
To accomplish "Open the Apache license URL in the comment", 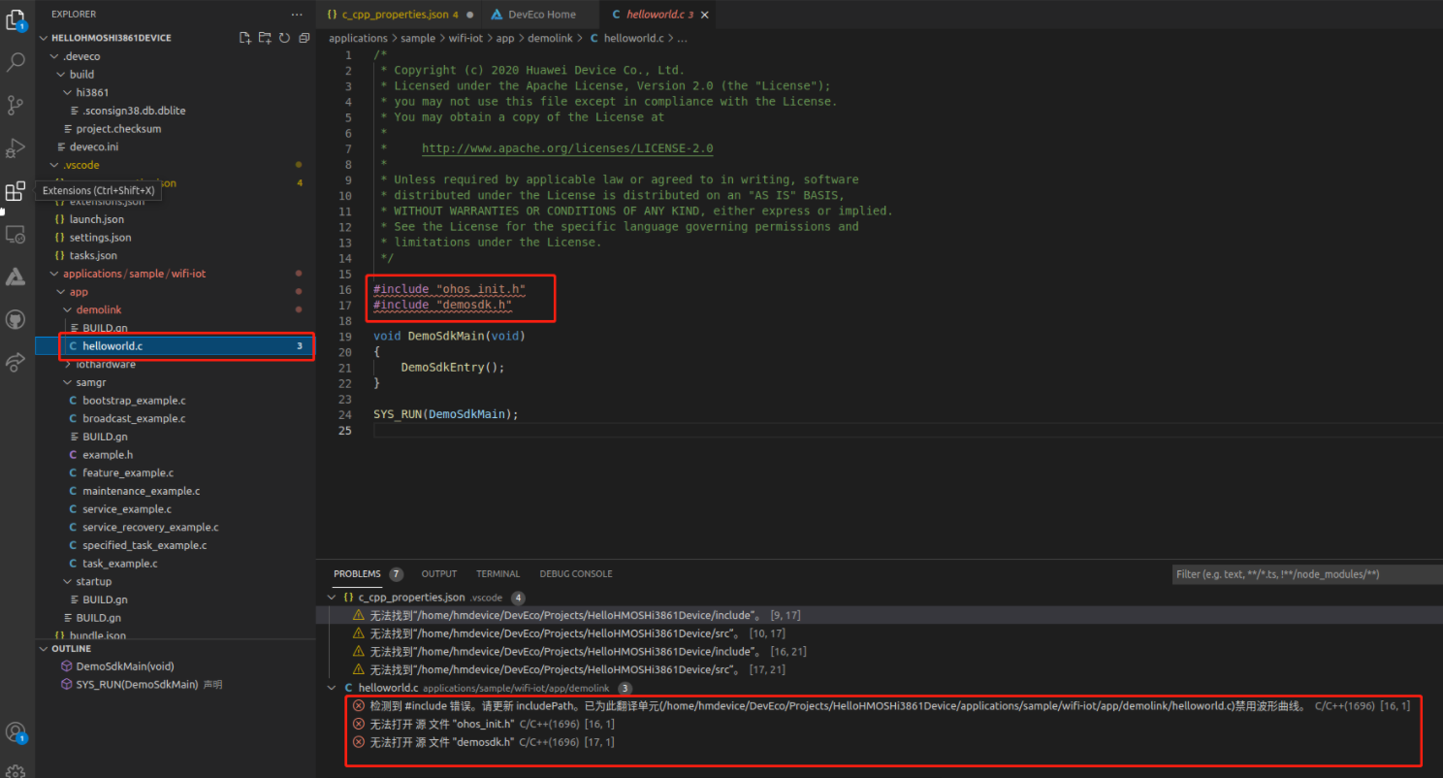I will pos(567,148).
